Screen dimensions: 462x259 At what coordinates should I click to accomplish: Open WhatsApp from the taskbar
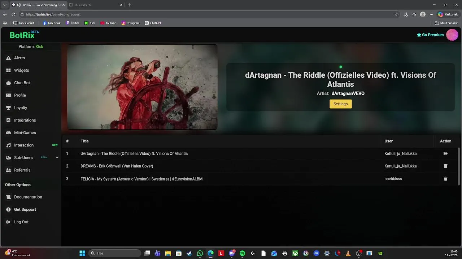[200, 253]
